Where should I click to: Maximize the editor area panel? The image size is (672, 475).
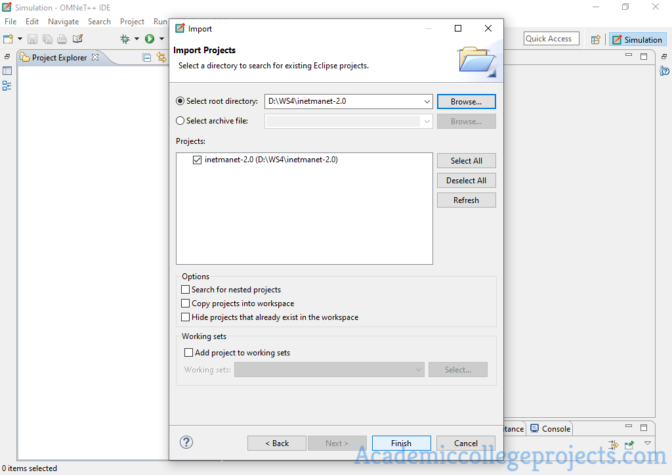(x=644, y=57)
